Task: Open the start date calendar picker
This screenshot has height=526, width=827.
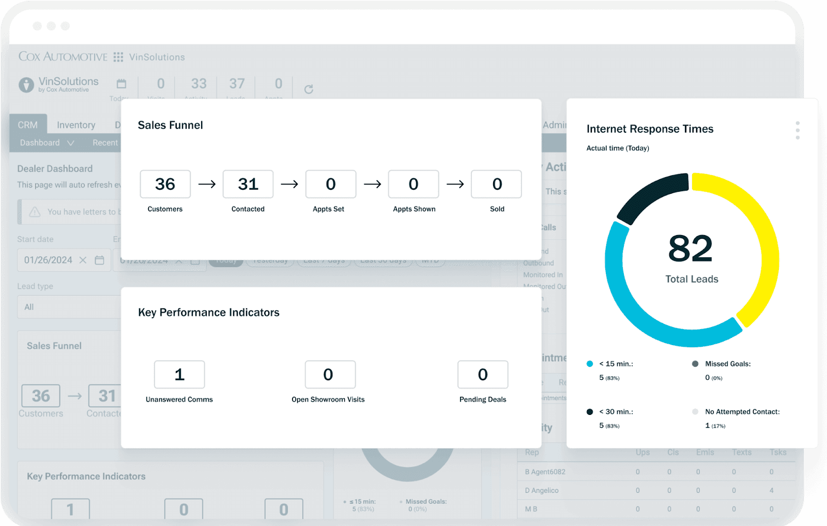Action: [100, 260]
